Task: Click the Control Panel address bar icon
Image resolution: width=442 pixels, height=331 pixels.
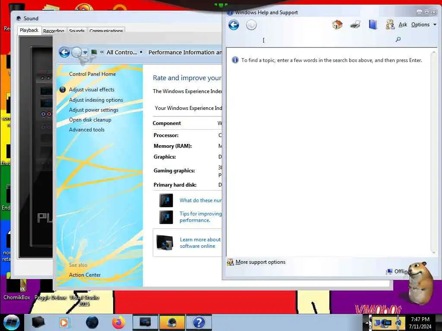Action: point(94,52)
